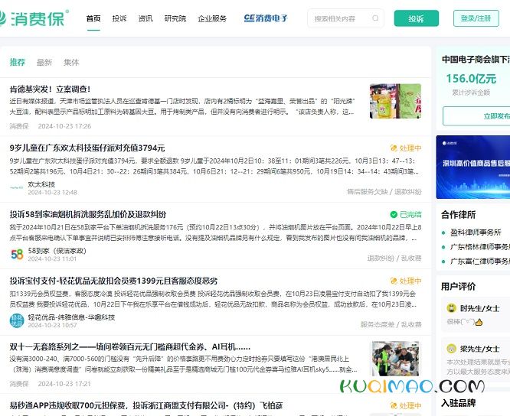The image size is (510, 416).
Task: Click the 登录/注册 button
Action: click(476, 18)
